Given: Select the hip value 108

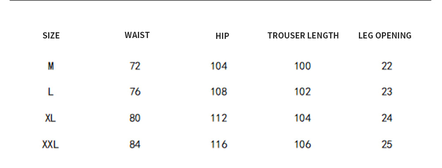Looking at the screenshot, I should [x=219, y=92].
